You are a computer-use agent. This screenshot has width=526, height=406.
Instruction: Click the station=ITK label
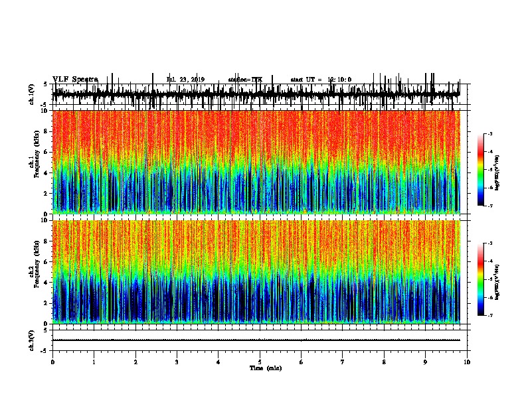[x=245, y=80]
